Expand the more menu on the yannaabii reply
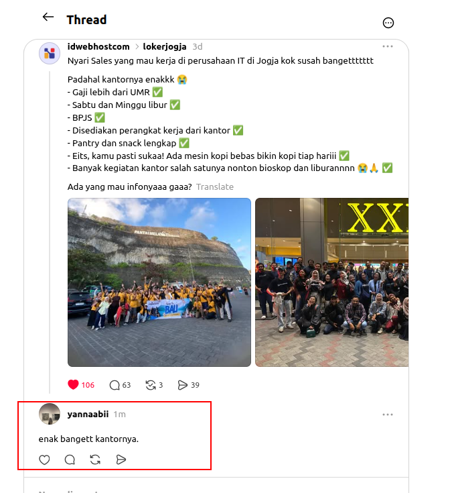450x493 pixels. click(388, 415)
